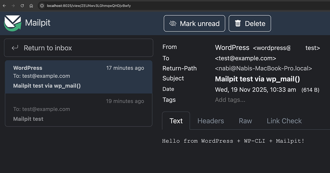Click the Mailpit title text in header
The image size is (330, 173).
[x=38, y=23]
